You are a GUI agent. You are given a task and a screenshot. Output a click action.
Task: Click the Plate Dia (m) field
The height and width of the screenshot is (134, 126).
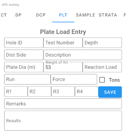tap(24, 67)
